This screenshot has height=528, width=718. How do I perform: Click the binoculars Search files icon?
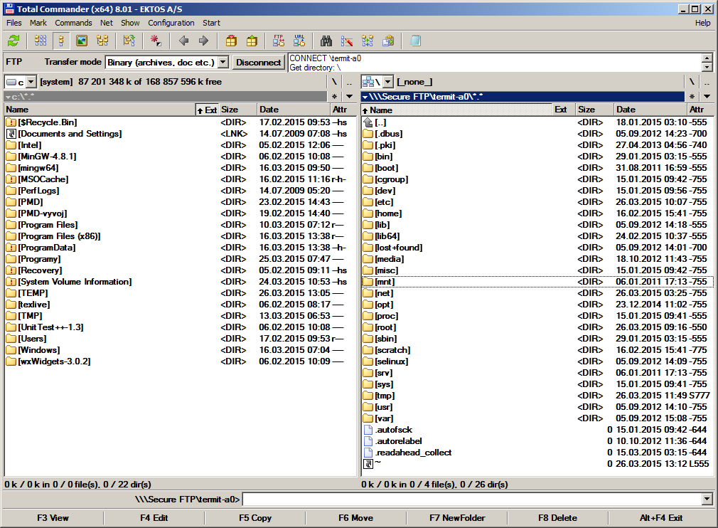pyautogui.click(x=326, y=41)
